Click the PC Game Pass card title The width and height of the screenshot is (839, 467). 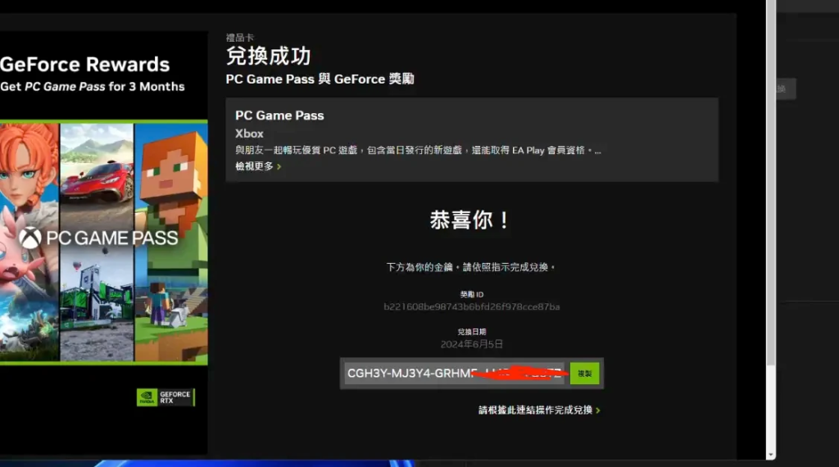coord(279,116)
